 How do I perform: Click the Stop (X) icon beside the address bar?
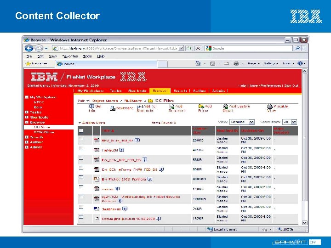tap(198, 48)
